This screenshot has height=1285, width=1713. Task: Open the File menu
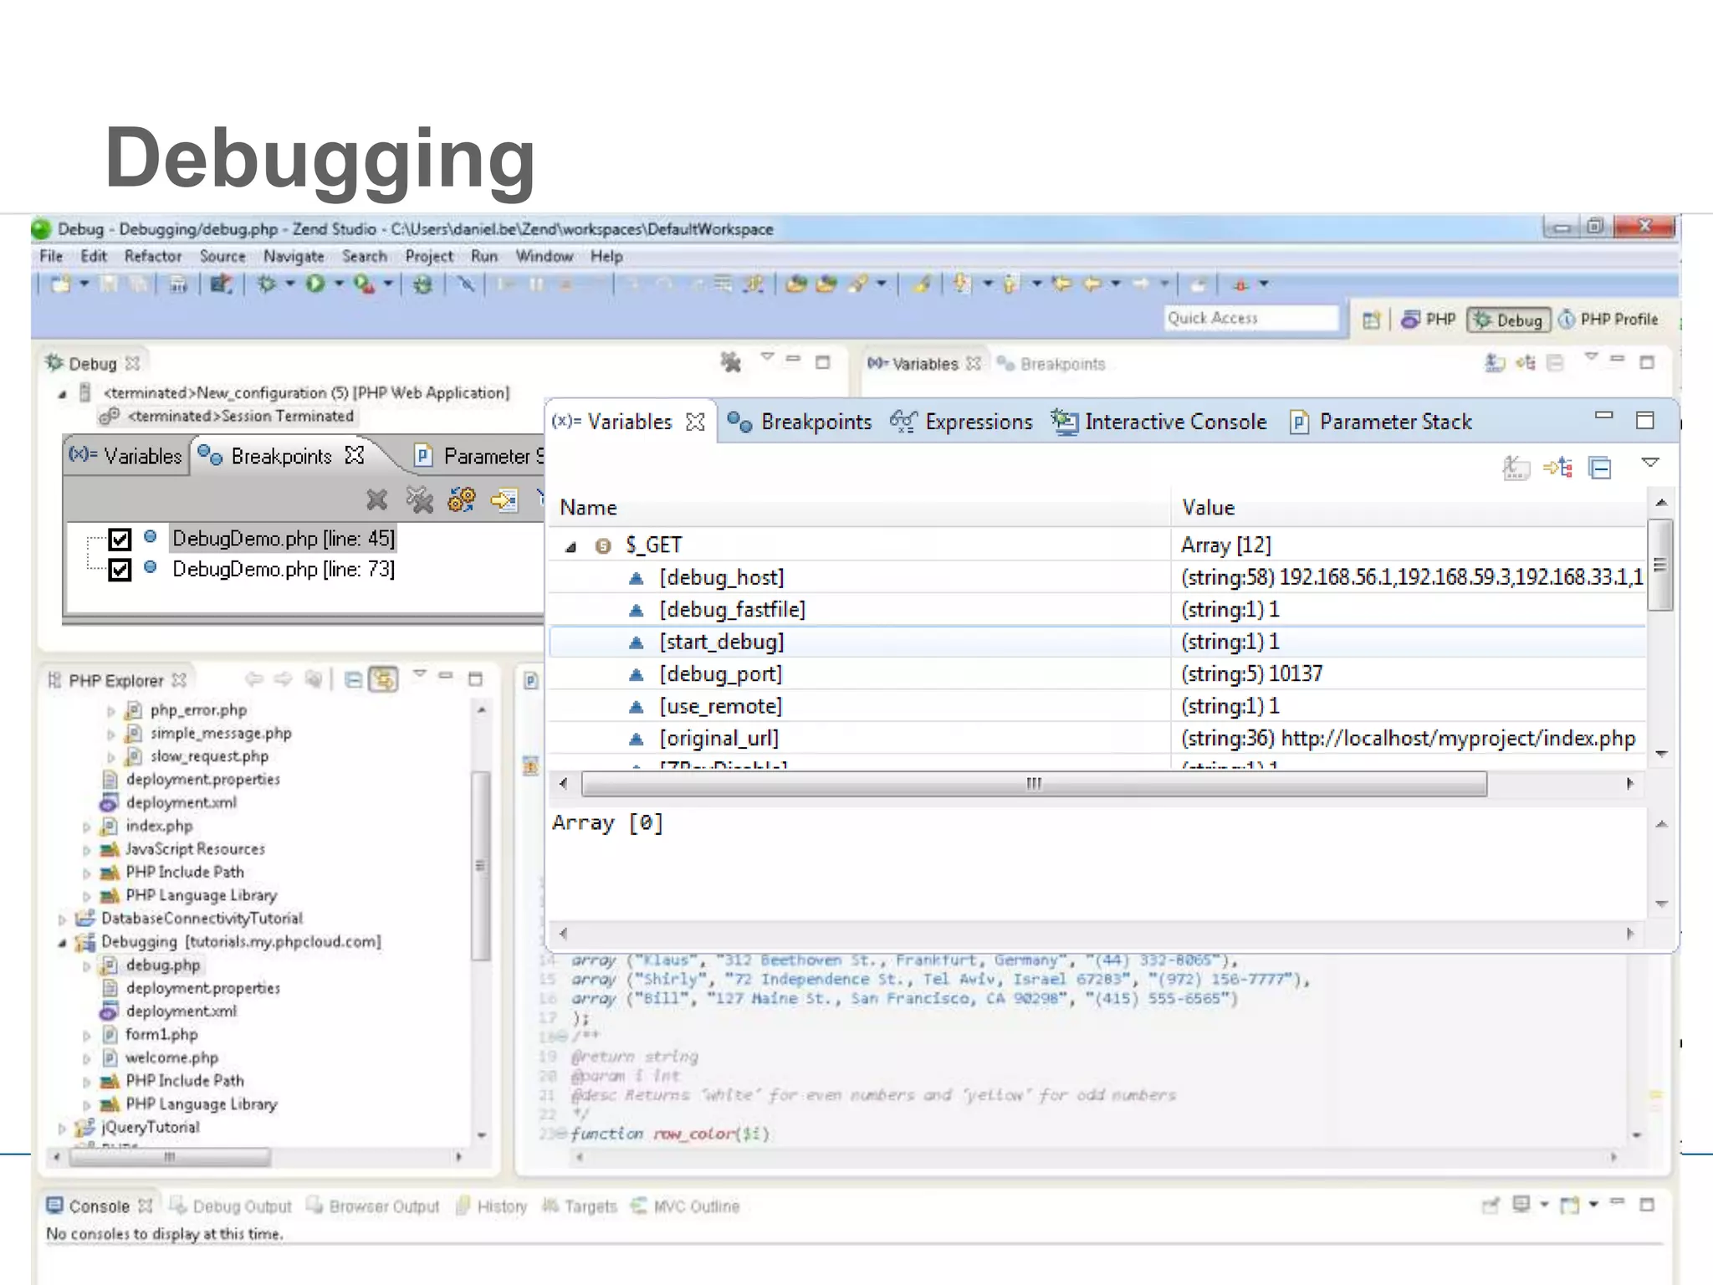pos(51,256)
